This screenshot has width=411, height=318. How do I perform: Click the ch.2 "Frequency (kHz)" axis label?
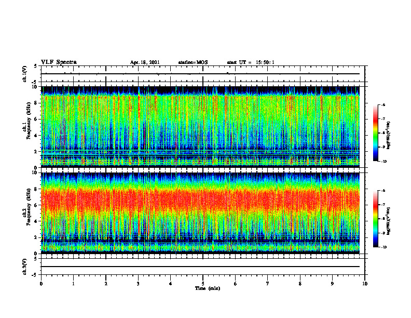click(29, 207)
